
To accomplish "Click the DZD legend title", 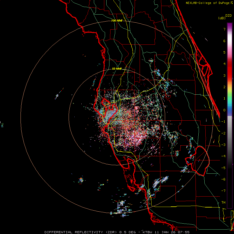I will click(229, 16).
